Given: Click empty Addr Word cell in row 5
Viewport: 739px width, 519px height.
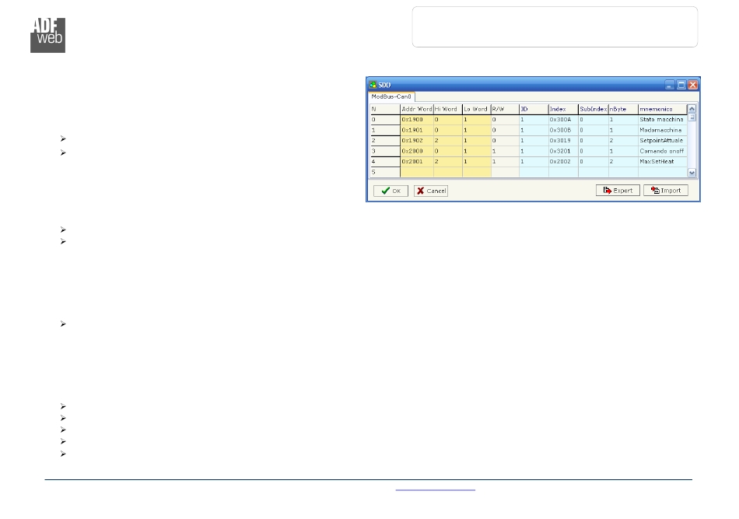Looking at the screenshot, I should tap(417, 172).
